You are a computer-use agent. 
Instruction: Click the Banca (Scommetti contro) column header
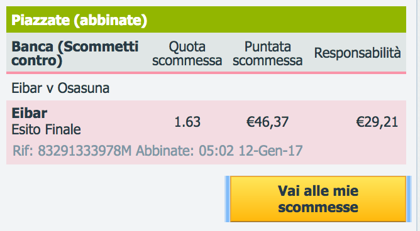click(x=75, y=53)
